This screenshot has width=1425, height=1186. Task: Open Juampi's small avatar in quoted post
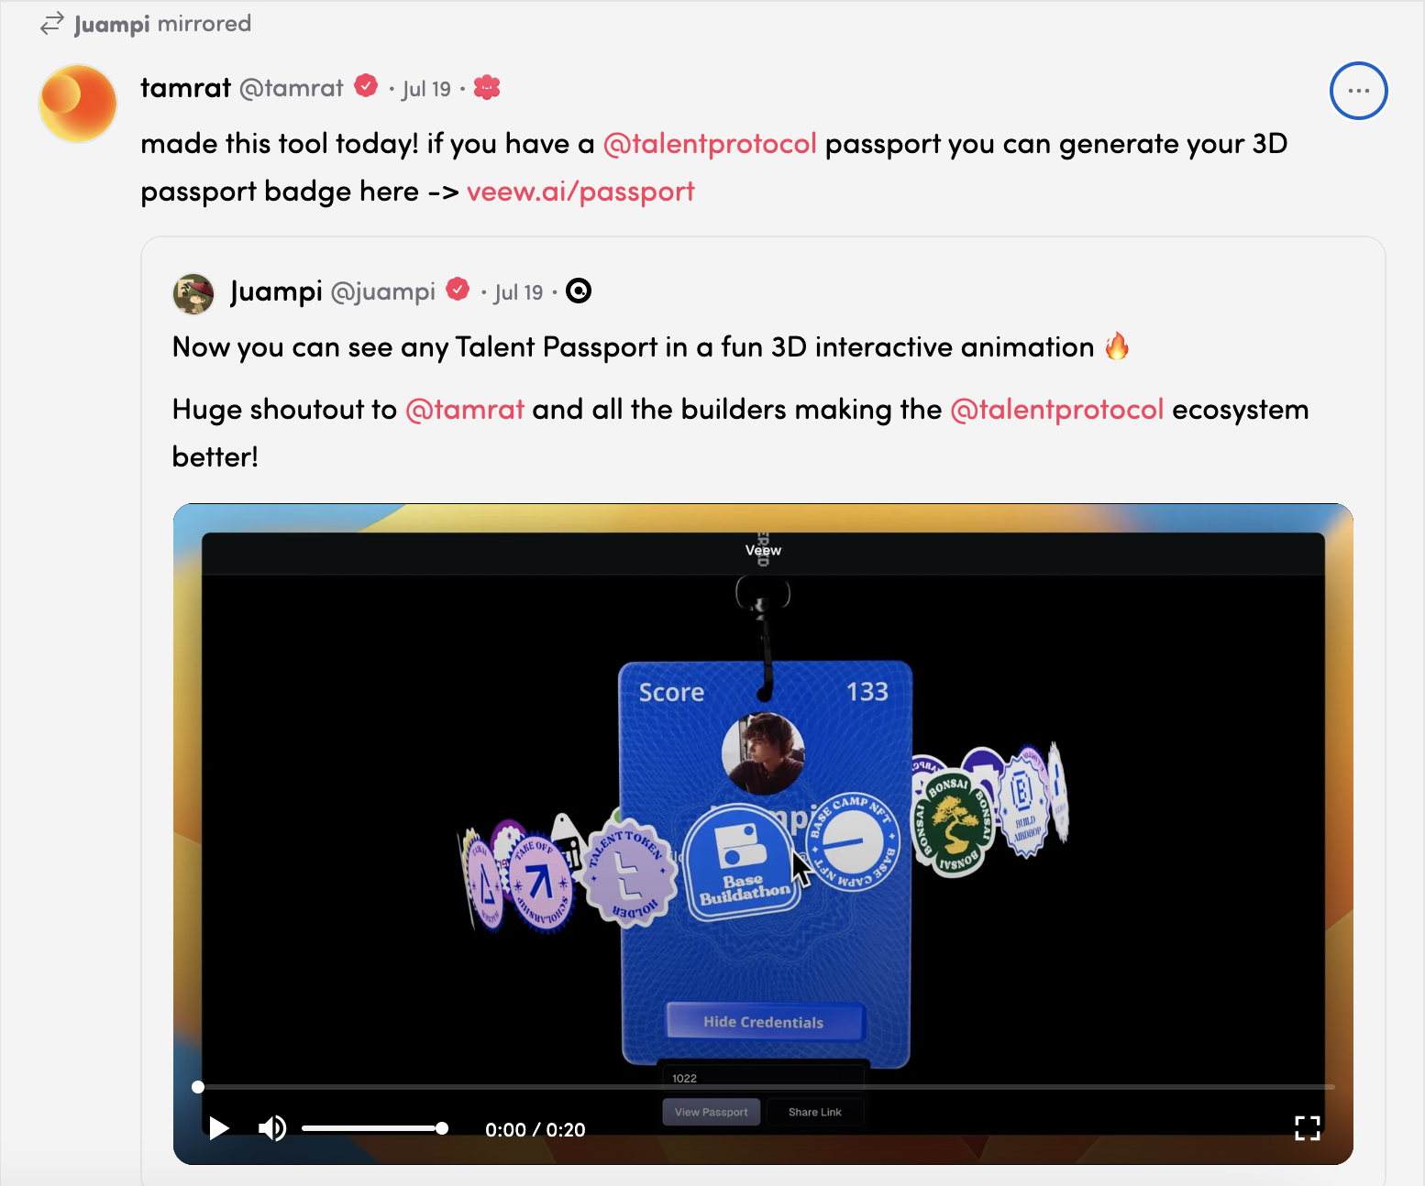tap(193, 293)
